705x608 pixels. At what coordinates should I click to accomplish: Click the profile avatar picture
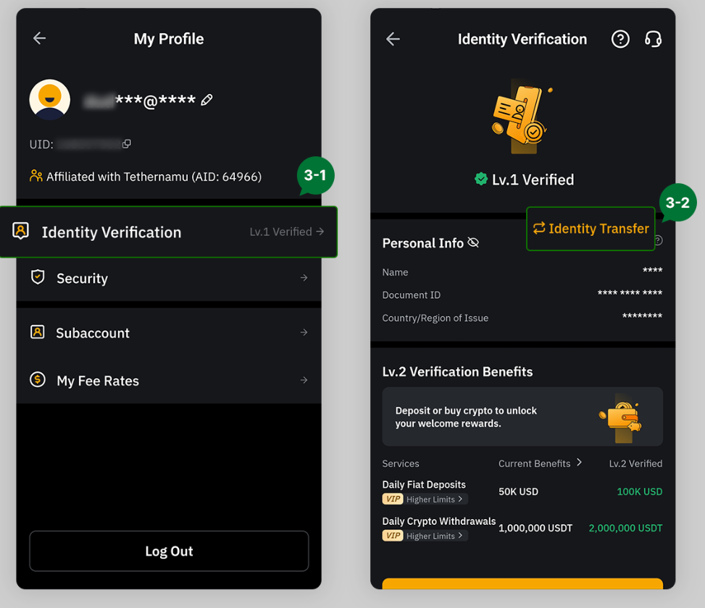(x=48, y=99)
